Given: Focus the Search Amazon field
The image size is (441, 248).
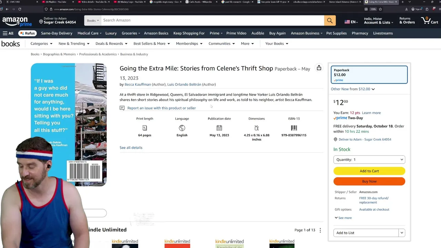Looking at the screenshot, I should click(212, 20).
